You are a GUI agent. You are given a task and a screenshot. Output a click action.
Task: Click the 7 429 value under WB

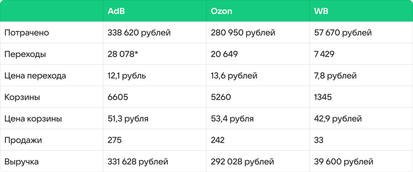(x=324, y=54)
